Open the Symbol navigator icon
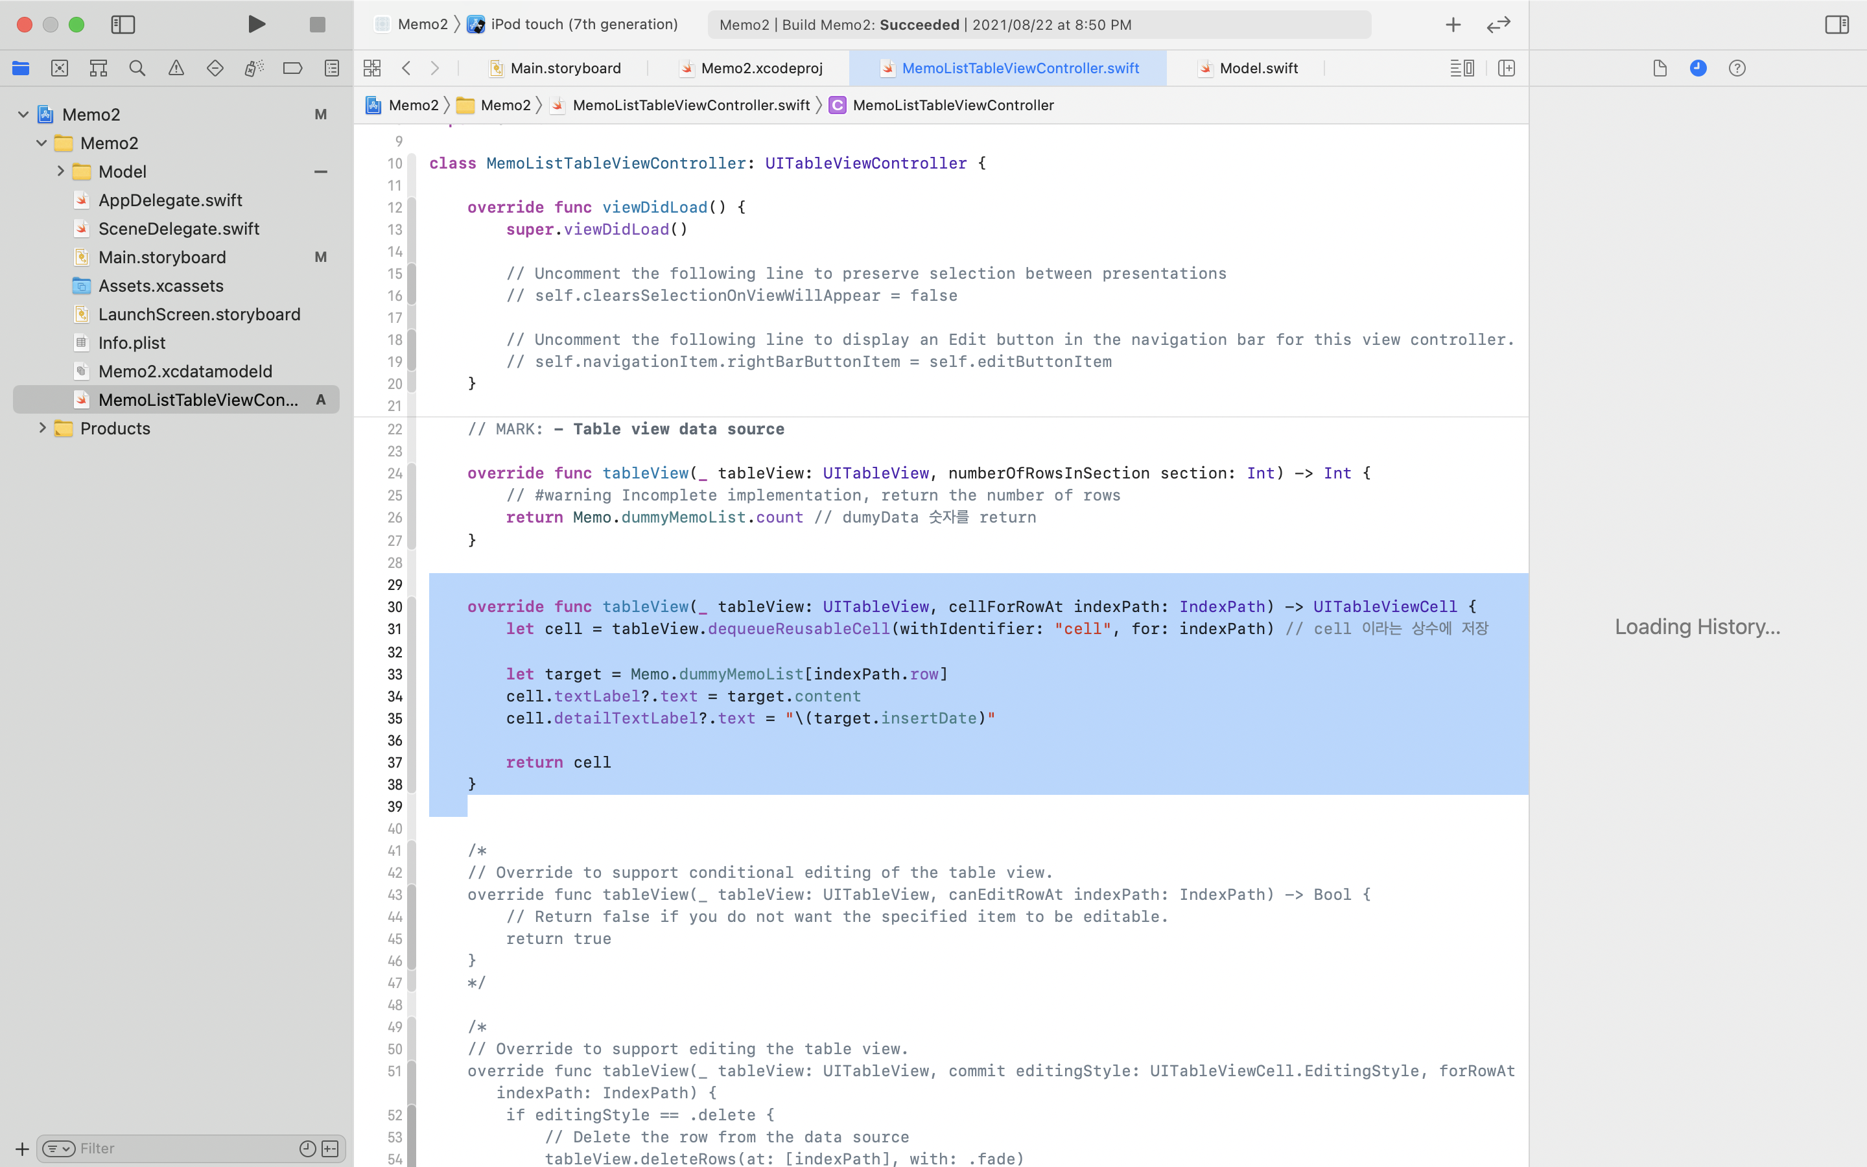Screen dimensions: 1867x1167 pyautogui.click(x=98, y=68)
